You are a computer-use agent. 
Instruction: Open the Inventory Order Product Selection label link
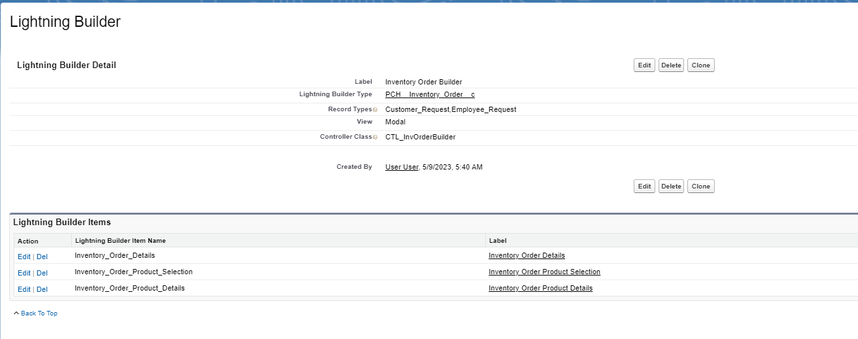click(x=544, y=272)
